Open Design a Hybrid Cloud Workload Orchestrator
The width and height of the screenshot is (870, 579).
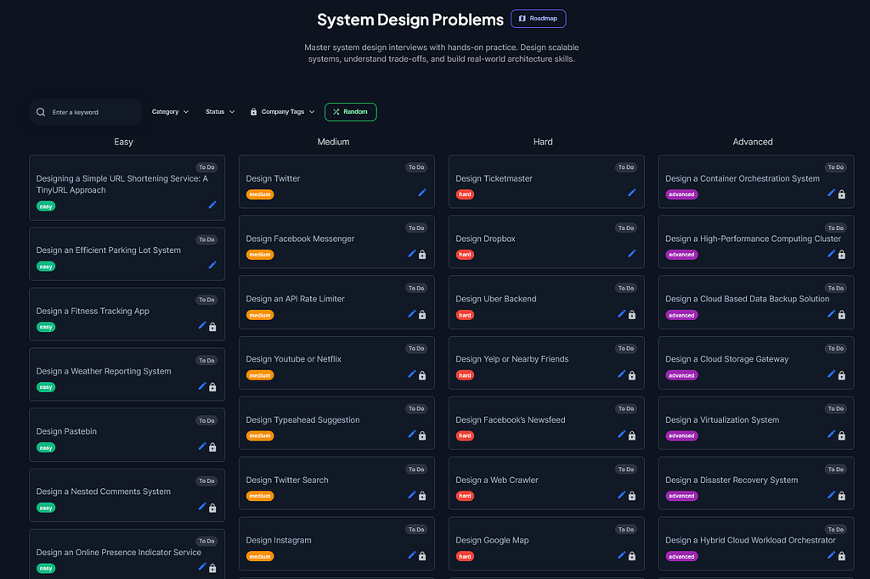point(750,540)
